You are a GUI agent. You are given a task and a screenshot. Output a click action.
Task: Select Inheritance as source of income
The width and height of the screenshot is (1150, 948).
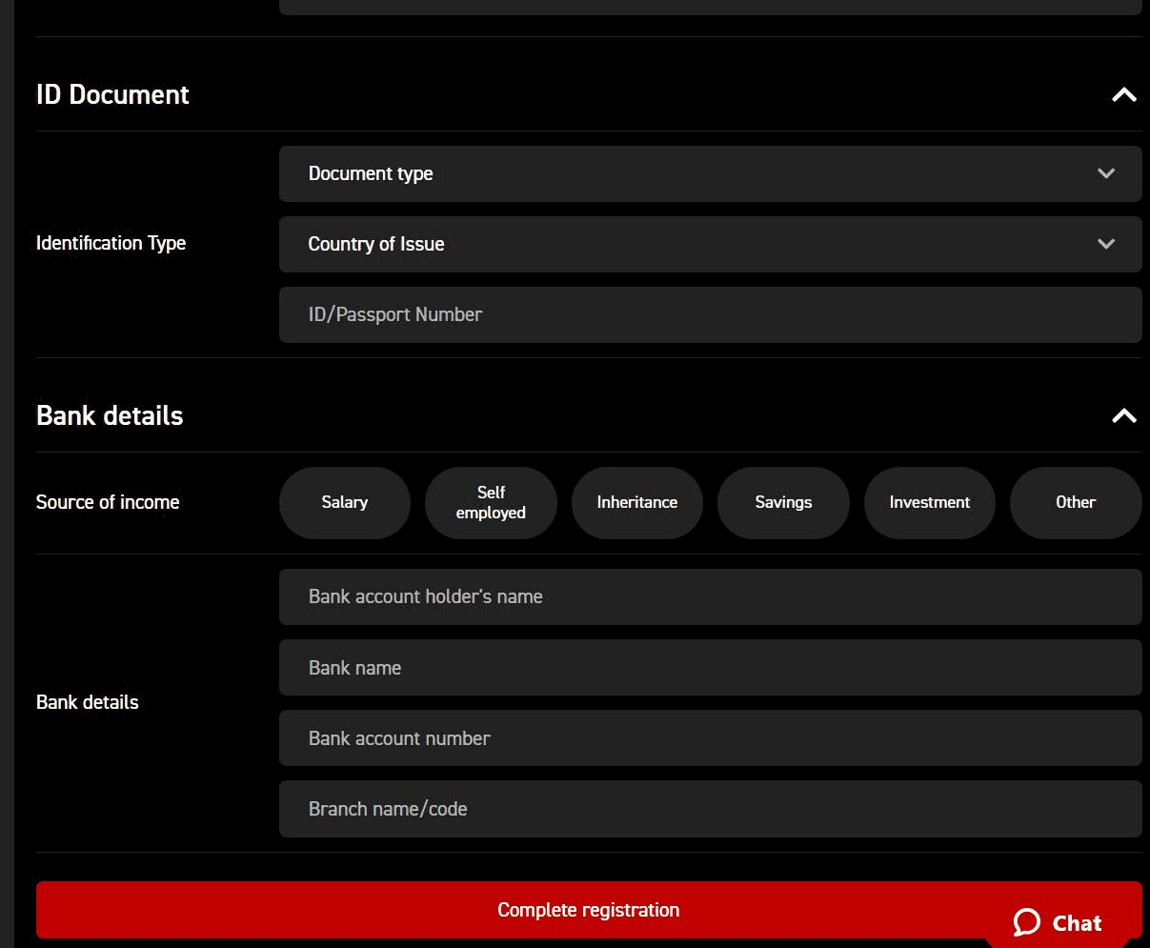coord(636,502)
